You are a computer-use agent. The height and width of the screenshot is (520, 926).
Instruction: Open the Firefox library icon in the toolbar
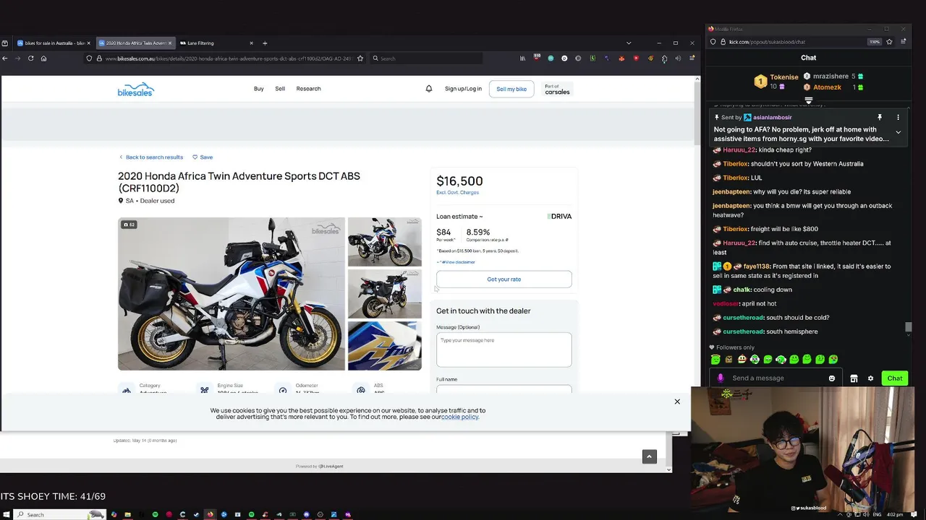(x=522, y=58)
